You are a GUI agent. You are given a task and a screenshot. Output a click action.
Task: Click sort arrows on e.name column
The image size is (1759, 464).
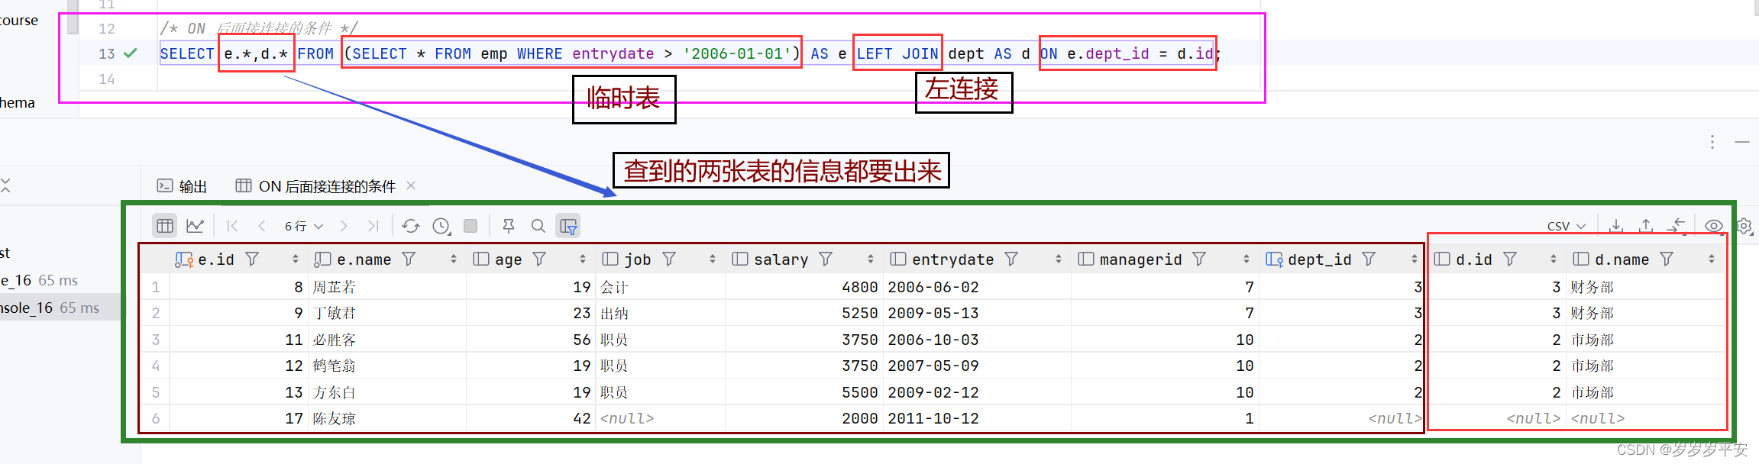[454, 259]
